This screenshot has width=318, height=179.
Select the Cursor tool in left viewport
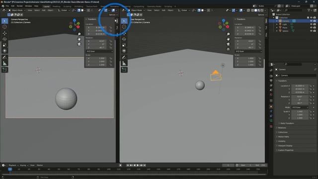[x=4, y=27]
